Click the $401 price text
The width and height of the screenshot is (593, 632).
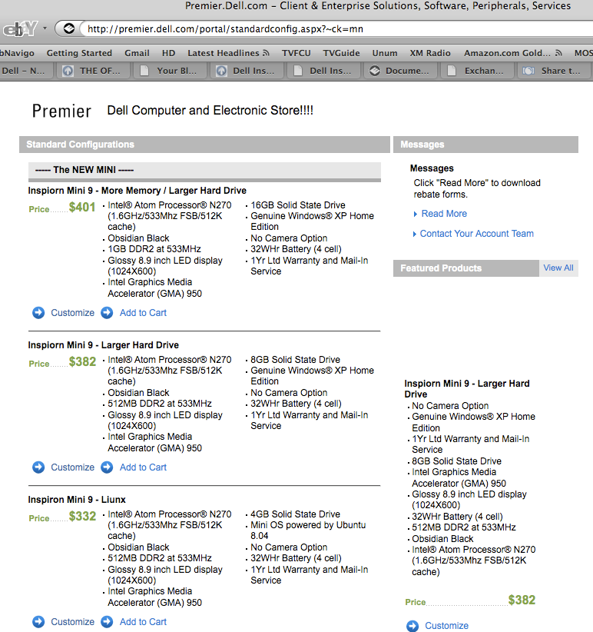(x=82, y=207)
